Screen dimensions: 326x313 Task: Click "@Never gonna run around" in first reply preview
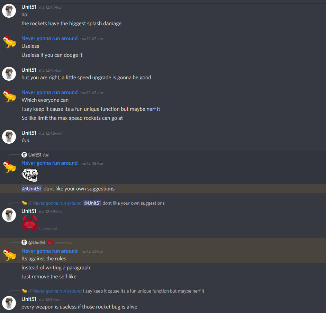pyautogui.click(x=55, y=203)
